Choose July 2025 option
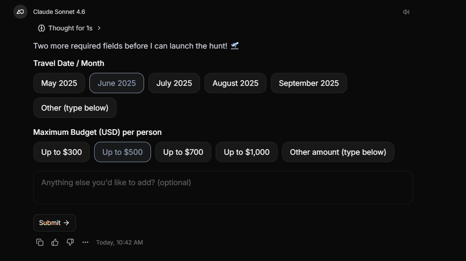 [x=174, y=83]
